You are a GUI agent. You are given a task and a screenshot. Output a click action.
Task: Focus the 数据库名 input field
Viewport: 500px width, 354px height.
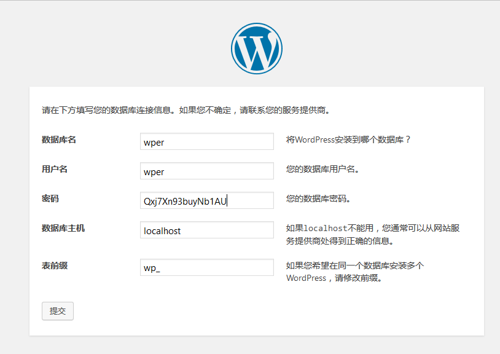coord(206,141)
